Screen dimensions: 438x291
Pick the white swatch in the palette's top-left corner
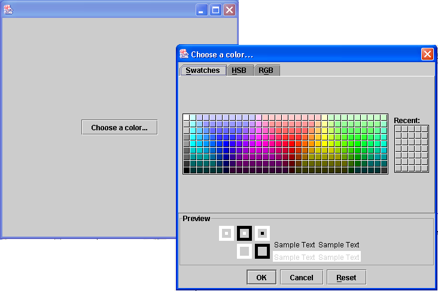186,117
